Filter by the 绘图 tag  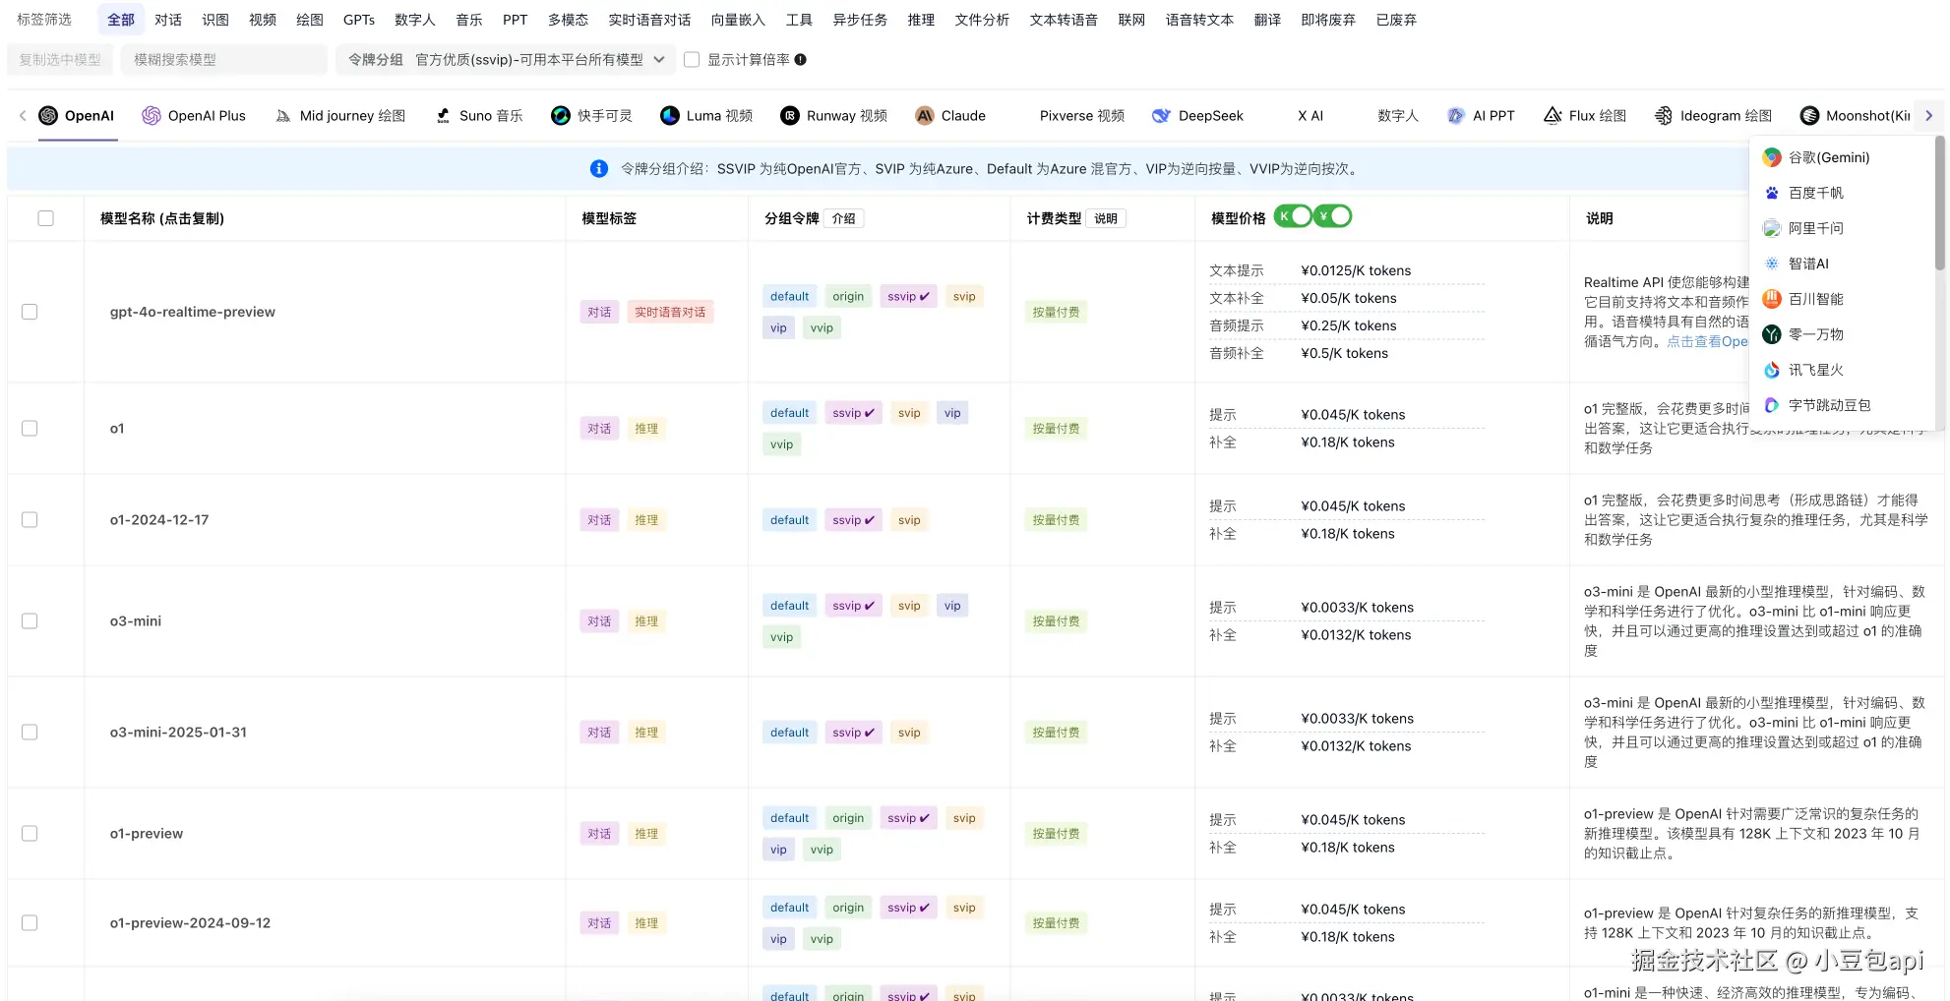tap(310, 20)
